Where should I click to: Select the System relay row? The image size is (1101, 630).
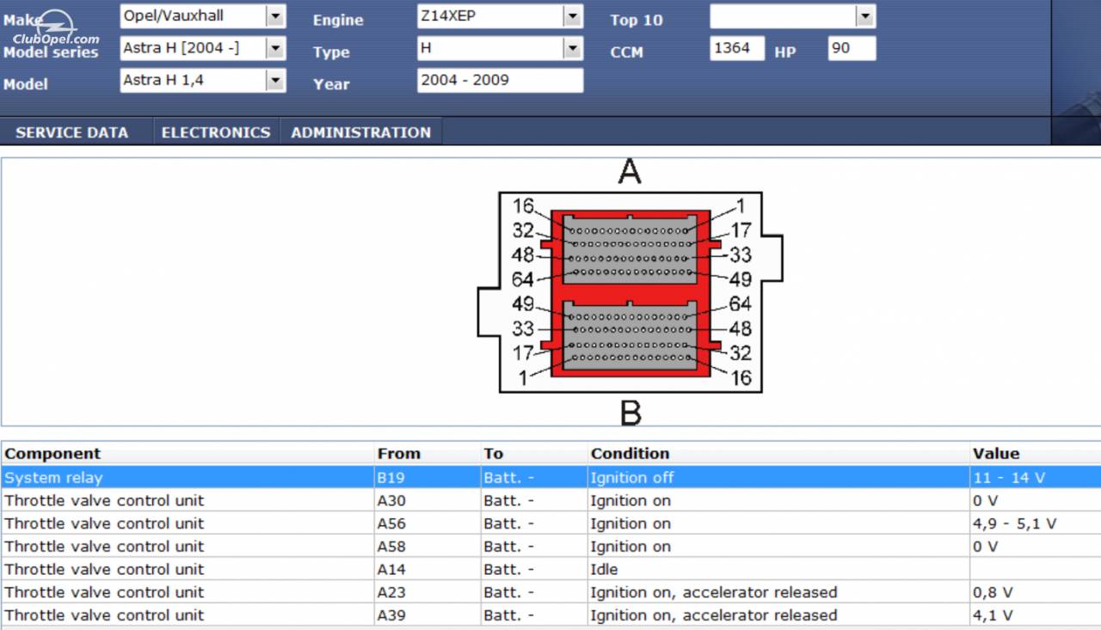coord(550,477)
